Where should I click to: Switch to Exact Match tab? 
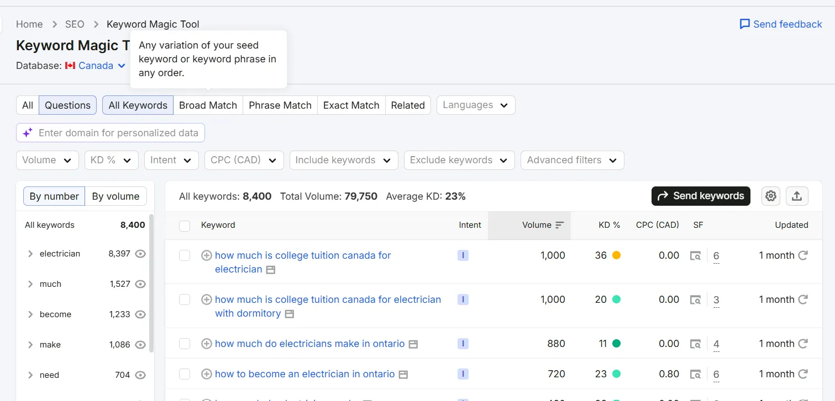[x=351, y=105]
